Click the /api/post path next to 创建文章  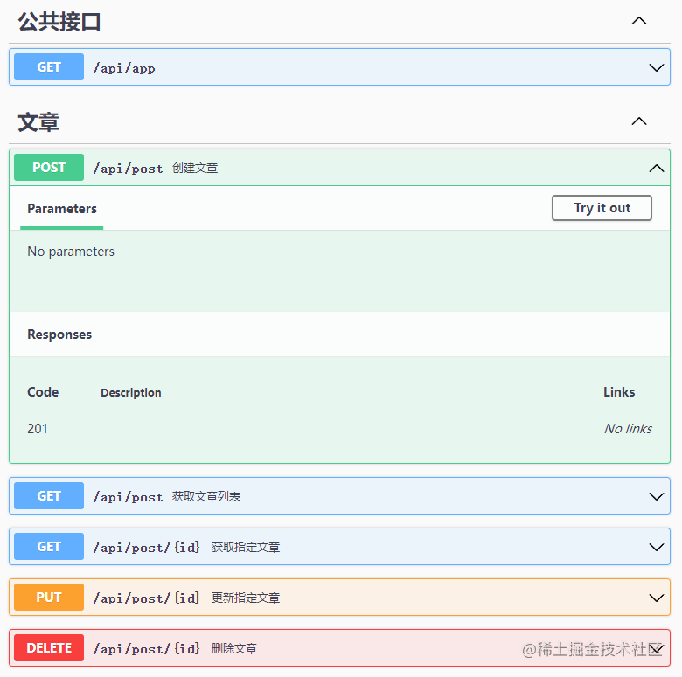coord(128,169)
